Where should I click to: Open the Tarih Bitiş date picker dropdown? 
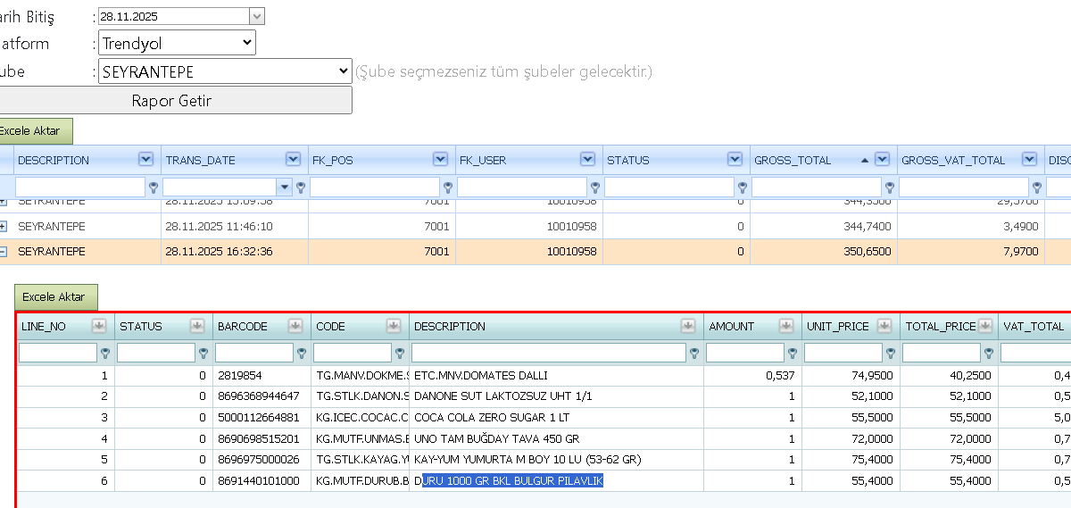[x=257, y=16]
